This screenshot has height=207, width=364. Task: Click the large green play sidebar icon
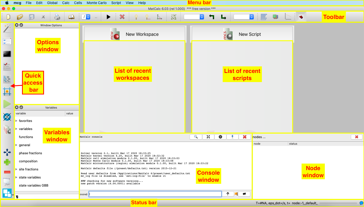(7, 104)
